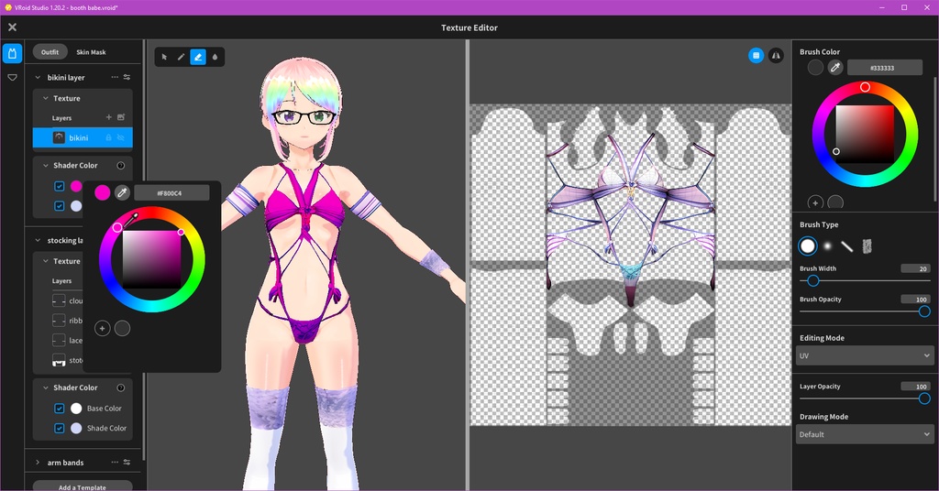Select the partly hidden 'stoc' layer thumbnail
The height and width of the screenshot is (491, 939).
(59, 360)
